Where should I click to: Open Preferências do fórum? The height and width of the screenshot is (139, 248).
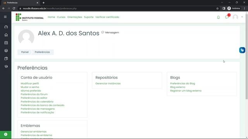coord(34,94)
